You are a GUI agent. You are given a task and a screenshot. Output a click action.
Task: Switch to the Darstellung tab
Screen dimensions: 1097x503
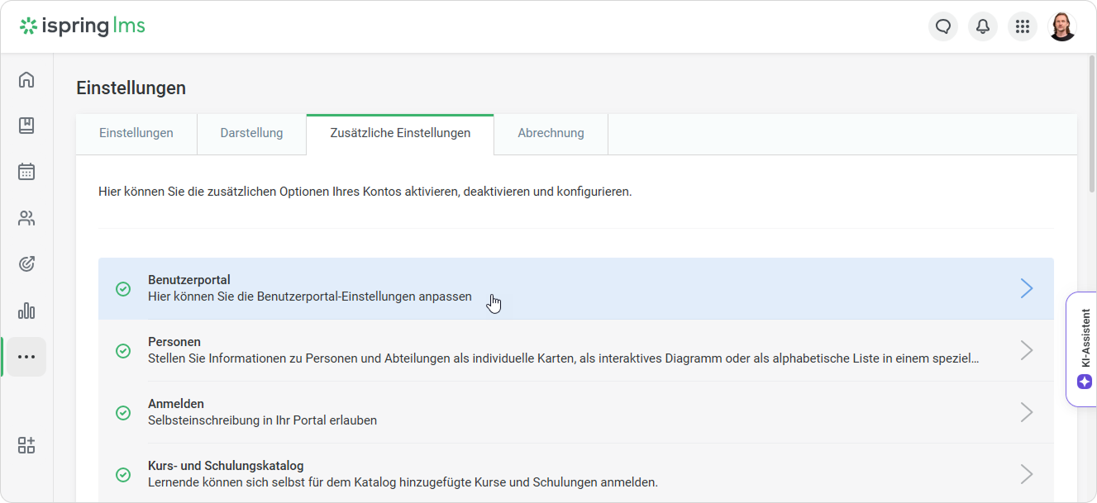[x=251, y=133]
